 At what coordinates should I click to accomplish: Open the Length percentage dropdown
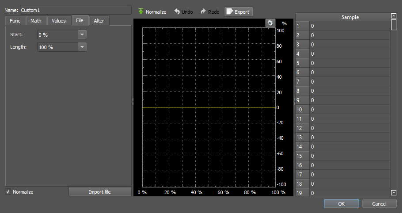pos(82,47)
